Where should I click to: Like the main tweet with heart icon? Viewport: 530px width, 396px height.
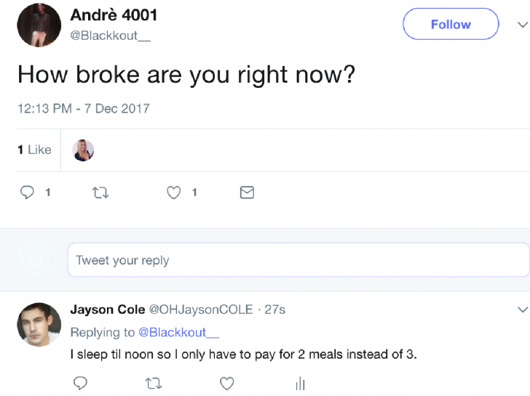(174, 193)
